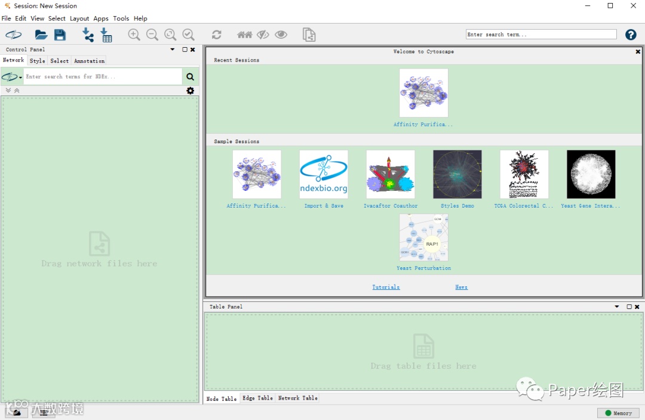
Task: Open the Apps menu
Action: [101, 18]
